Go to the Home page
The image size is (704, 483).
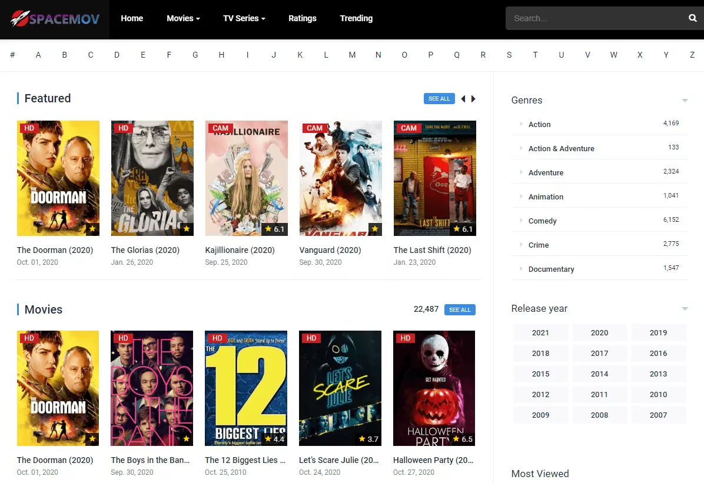click(x=132, y=18)
